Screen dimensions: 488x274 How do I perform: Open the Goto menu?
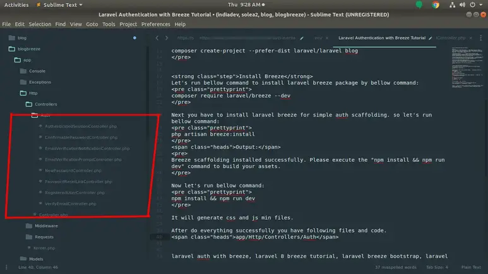click(92, 24)
